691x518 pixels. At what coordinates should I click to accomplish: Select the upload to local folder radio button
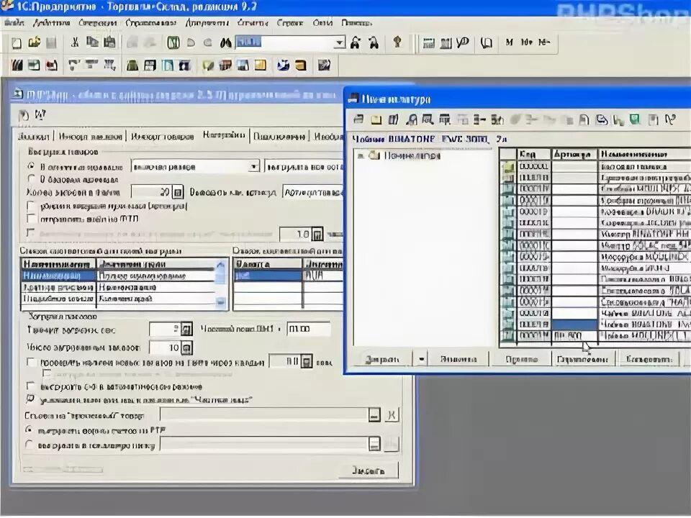point(29,445)
